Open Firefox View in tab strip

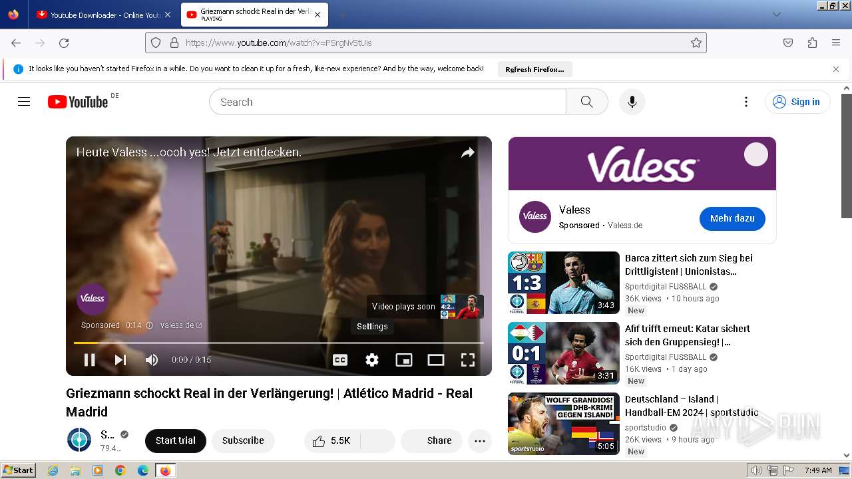[13, 15]
